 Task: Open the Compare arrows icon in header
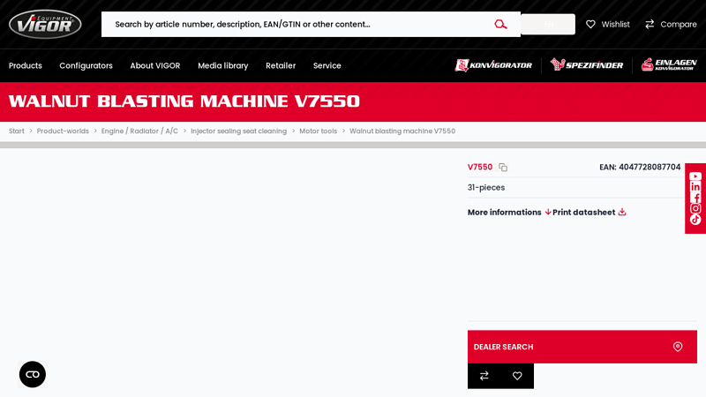click(650, 25)
